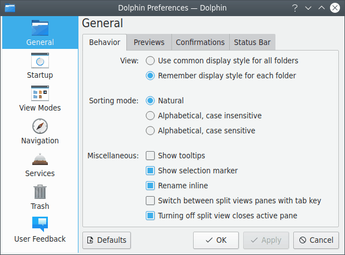
Task: Uncheck the Show selection marker option
Action: (150, 171)
